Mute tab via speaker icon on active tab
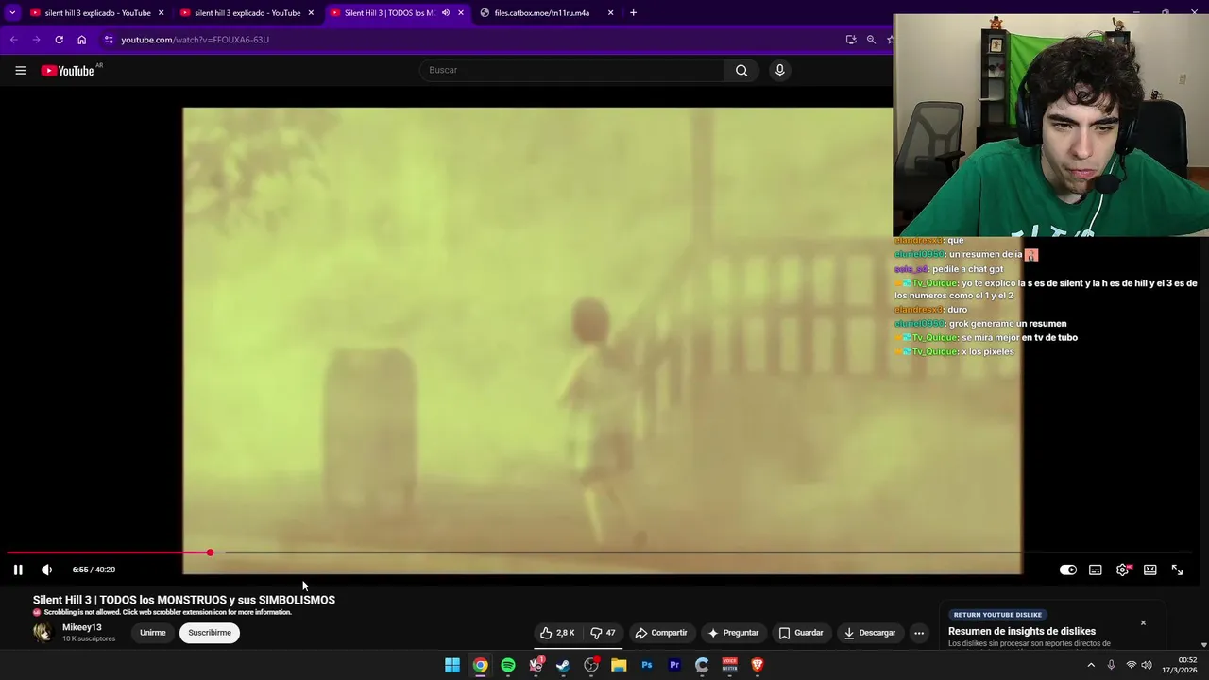The height and width of the screenshot is (680, 1209). pos(446,13)
